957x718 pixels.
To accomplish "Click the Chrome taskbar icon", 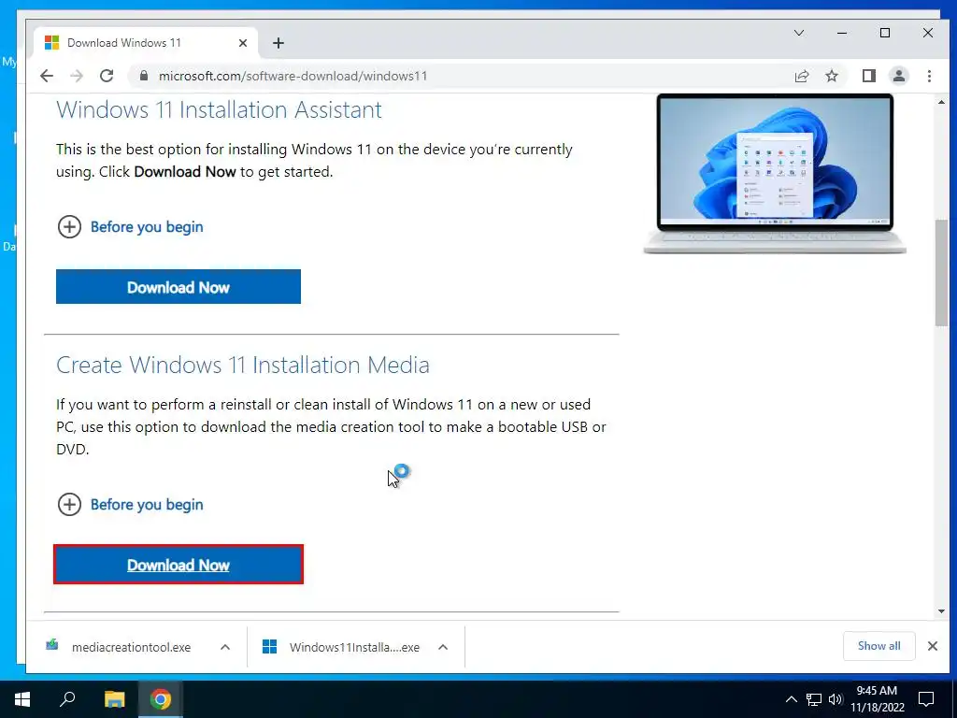I will pos(161,699).
